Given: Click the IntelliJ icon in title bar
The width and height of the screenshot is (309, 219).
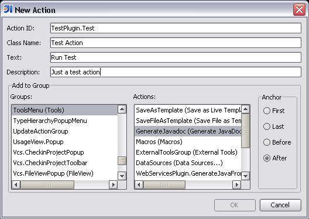Looking at the screenshot, I should click(x=8, y=9).
